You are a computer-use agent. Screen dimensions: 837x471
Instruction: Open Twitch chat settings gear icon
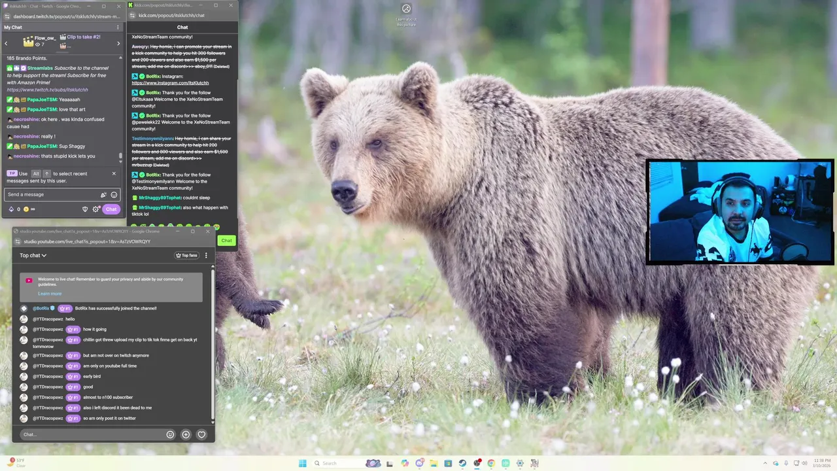coord(95,209)
